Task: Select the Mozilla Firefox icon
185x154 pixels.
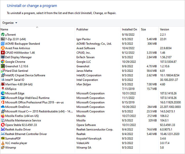Action: pos(3,116)
